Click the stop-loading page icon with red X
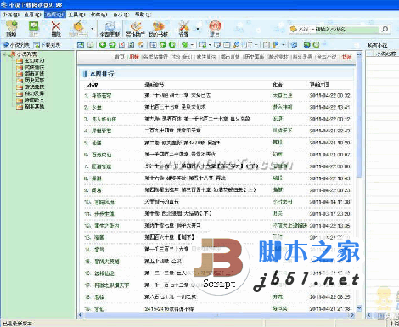Screen dimensions: 399x327 (x=122, y=45)
